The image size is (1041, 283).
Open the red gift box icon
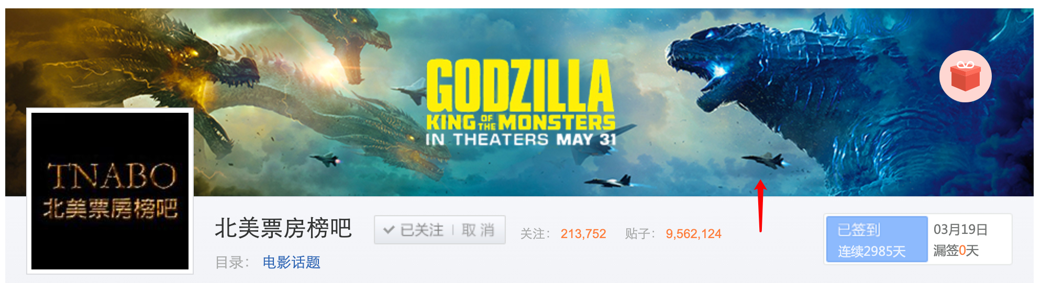coord(965,76)
